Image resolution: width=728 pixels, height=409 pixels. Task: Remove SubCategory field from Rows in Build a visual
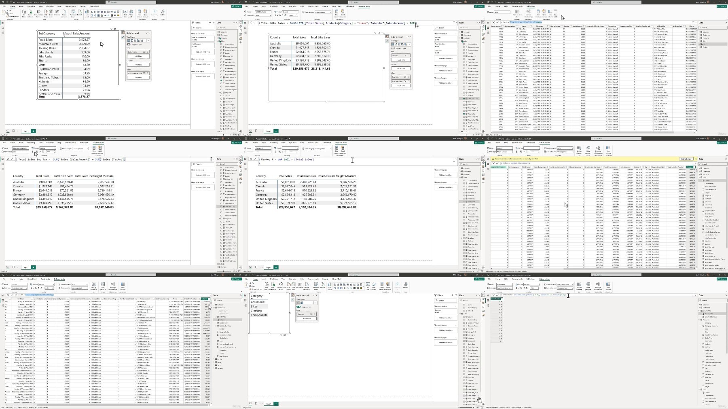145,52
